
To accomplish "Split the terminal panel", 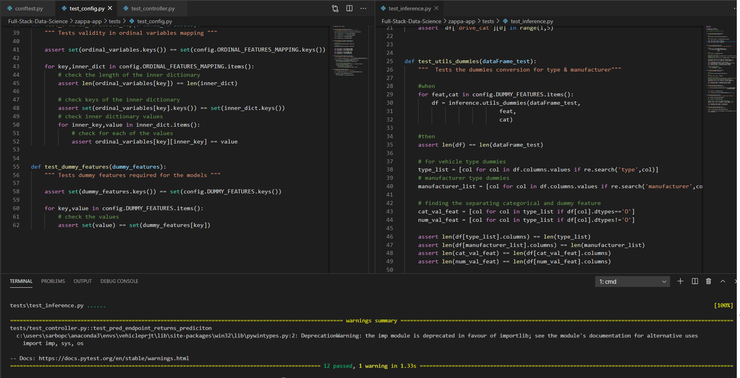I will click(x=695, y=281).
